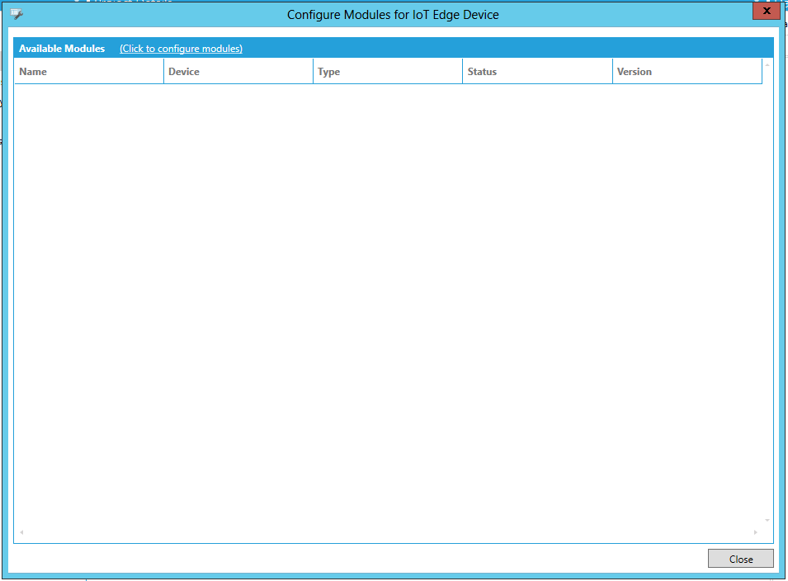
Task: Click the Available Modules panel heading
Action: coord(62,49)
